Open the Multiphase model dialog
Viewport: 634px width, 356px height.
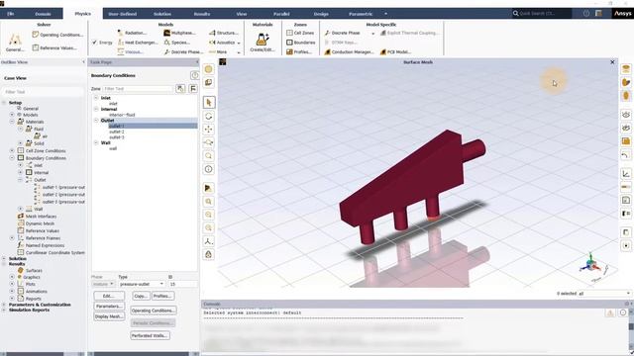pos(179,33)
